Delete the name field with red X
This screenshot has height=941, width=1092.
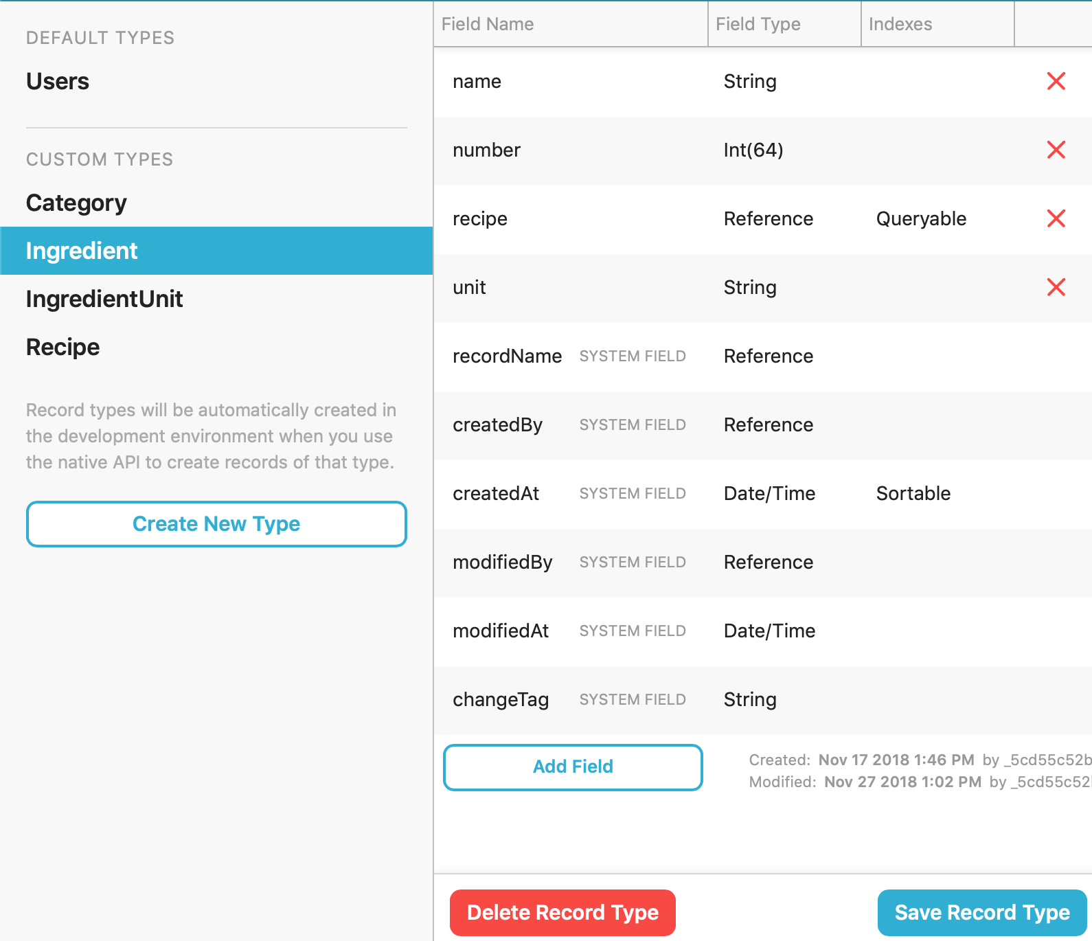(x=1056, y=81)
